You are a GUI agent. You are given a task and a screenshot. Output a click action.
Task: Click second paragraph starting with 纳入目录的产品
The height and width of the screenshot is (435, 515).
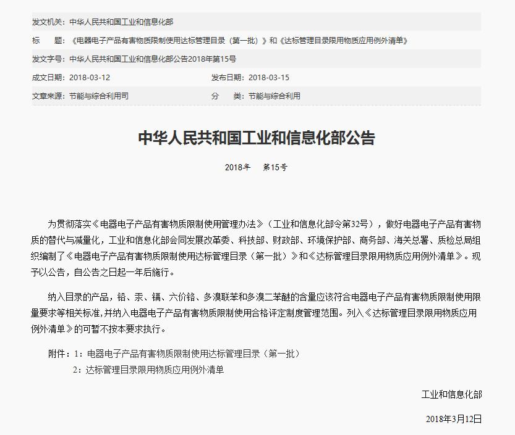click(256, 312)
